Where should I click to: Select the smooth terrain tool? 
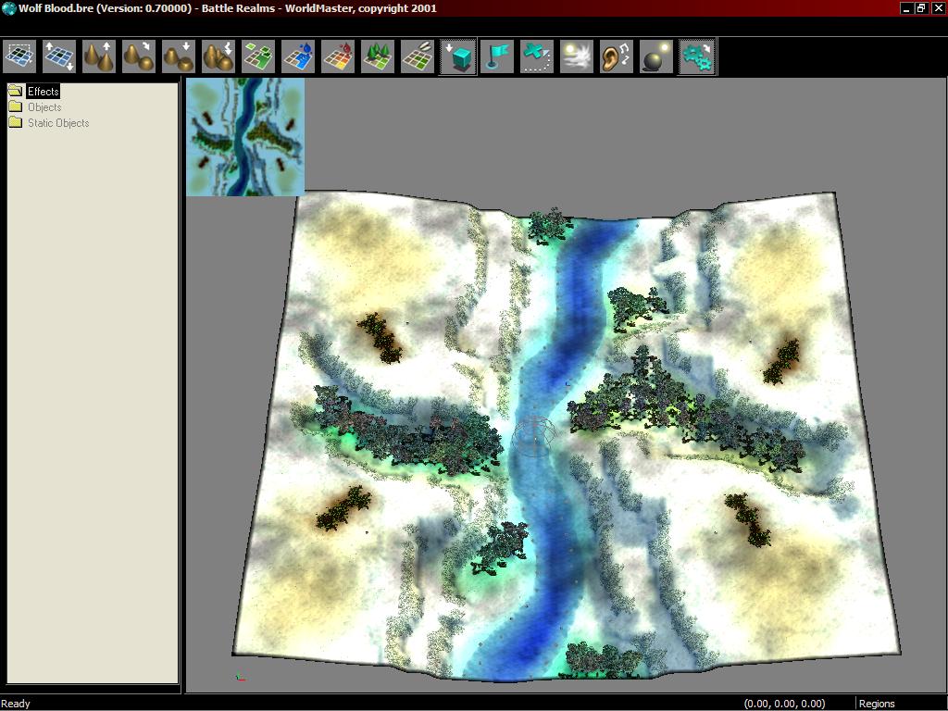tap(139, 56)
